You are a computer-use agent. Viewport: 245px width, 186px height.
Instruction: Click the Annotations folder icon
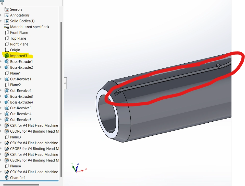[7, 15]
